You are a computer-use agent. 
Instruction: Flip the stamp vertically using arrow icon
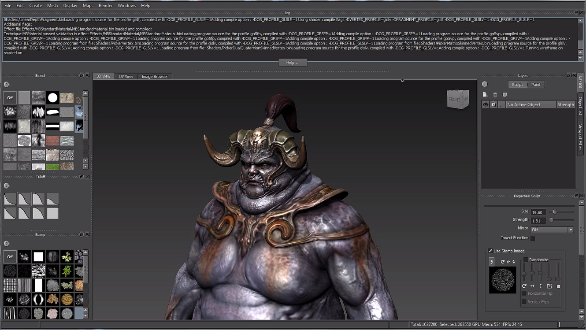coord(513,262)
